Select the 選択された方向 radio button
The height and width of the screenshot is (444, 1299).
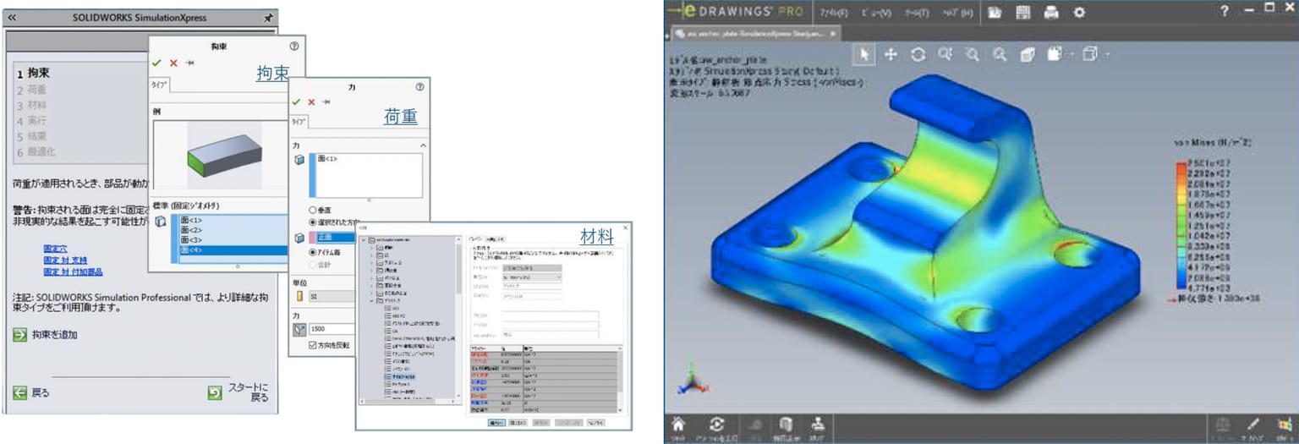tap(313, 222)
